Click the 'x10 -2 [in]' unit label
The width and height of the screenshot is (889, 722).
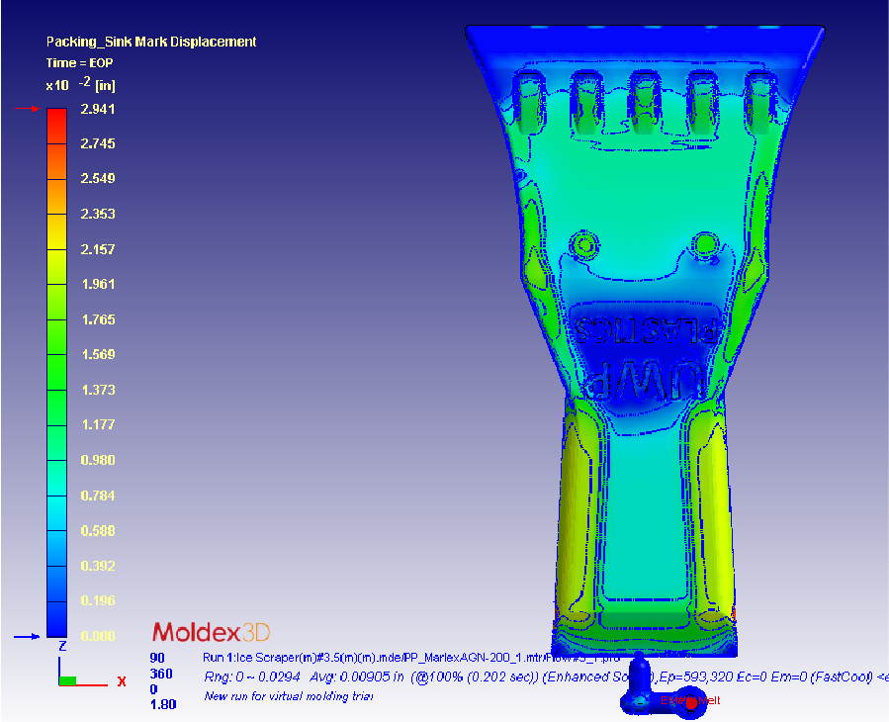(80, 84)
